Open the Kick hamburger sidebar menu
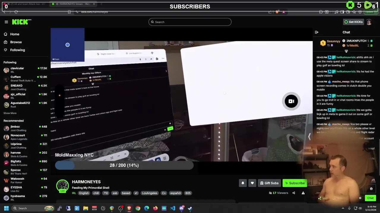The width and height of the screenshot is (380, 213). (6, 22)
